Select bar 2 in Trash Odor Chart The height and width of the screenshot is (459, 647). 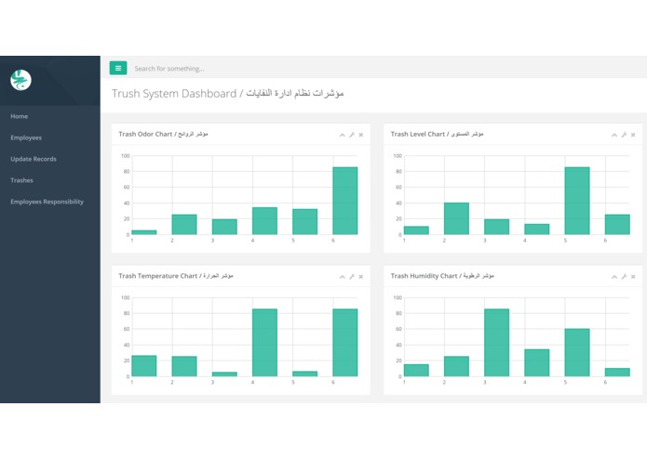tap(184, 225)
